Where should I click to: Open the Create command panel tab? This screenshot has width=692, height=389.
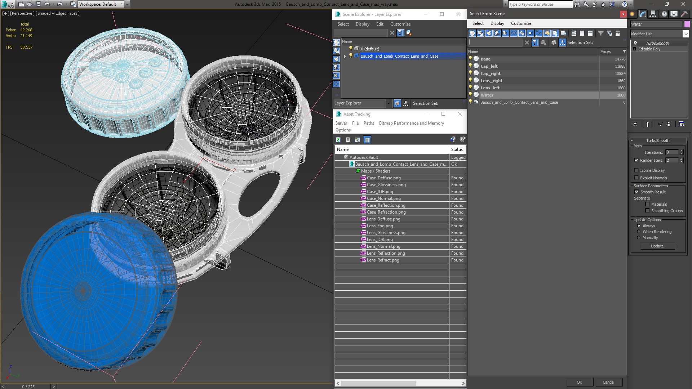(632, 14)
